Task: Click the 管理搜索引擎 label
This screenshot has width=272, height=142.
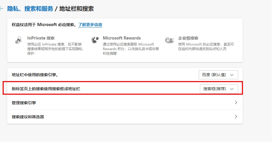Action: [24, 103]
